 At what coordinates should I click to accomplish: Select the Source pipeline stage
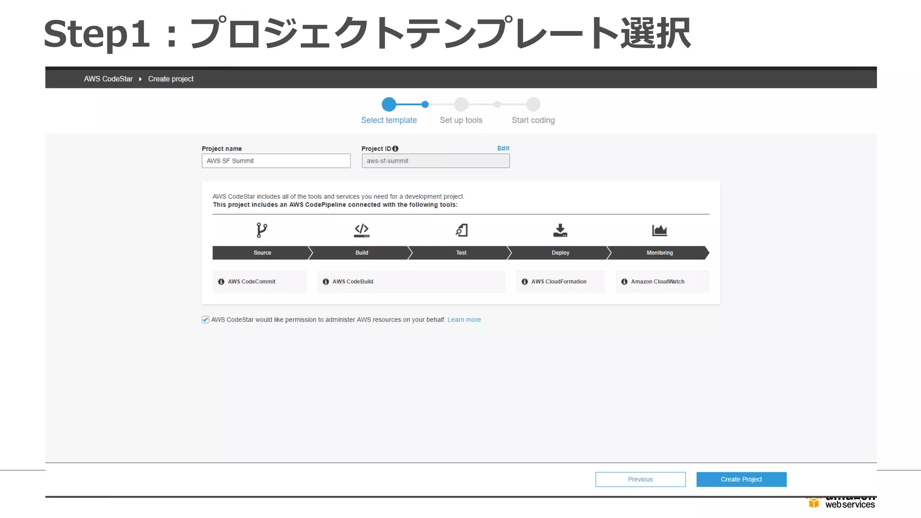point(262,253)
